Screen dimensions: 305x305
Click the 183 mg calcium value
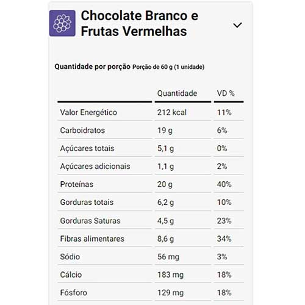(170, 274)
